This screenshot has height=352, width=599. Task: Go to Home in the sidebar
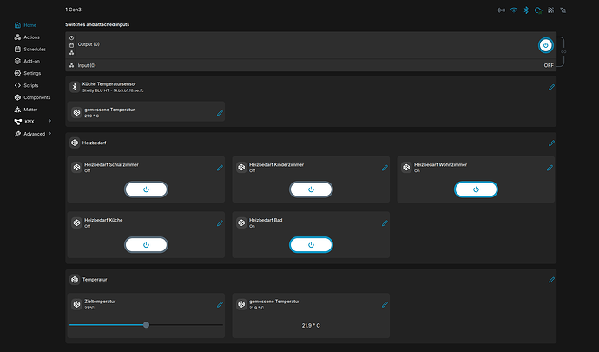pyautogui.click(x=25, y=25)
